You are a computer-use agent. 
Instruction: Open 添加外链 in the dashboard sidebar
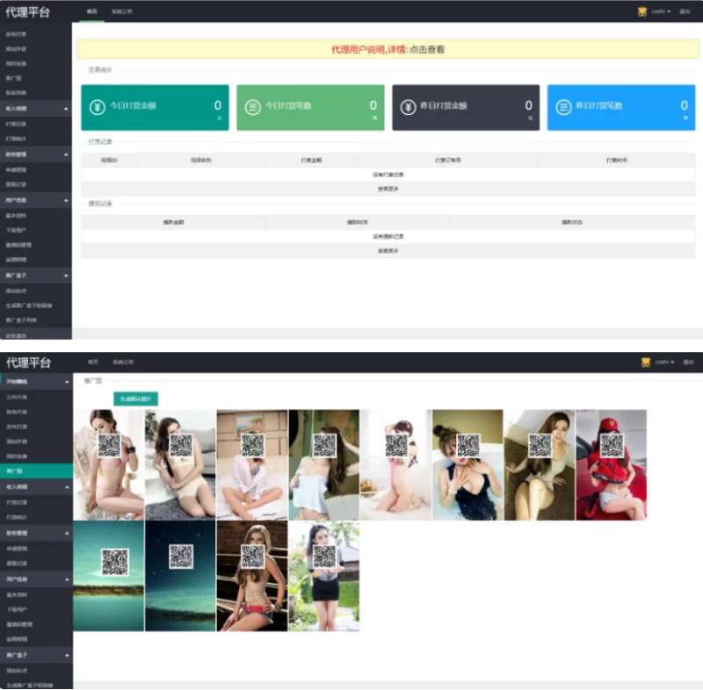(16, 49)
